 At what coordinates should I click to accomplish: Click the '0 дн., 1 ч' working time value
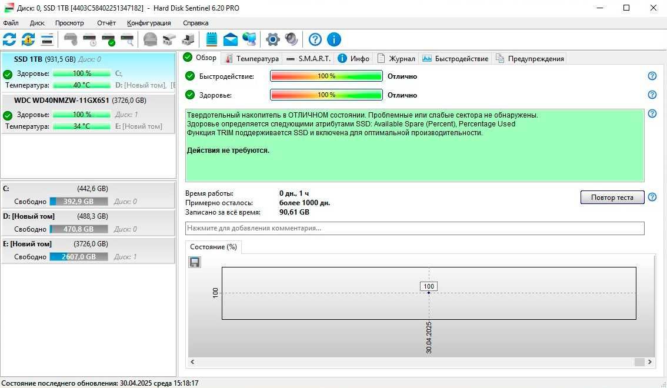(x=294, y=193)
